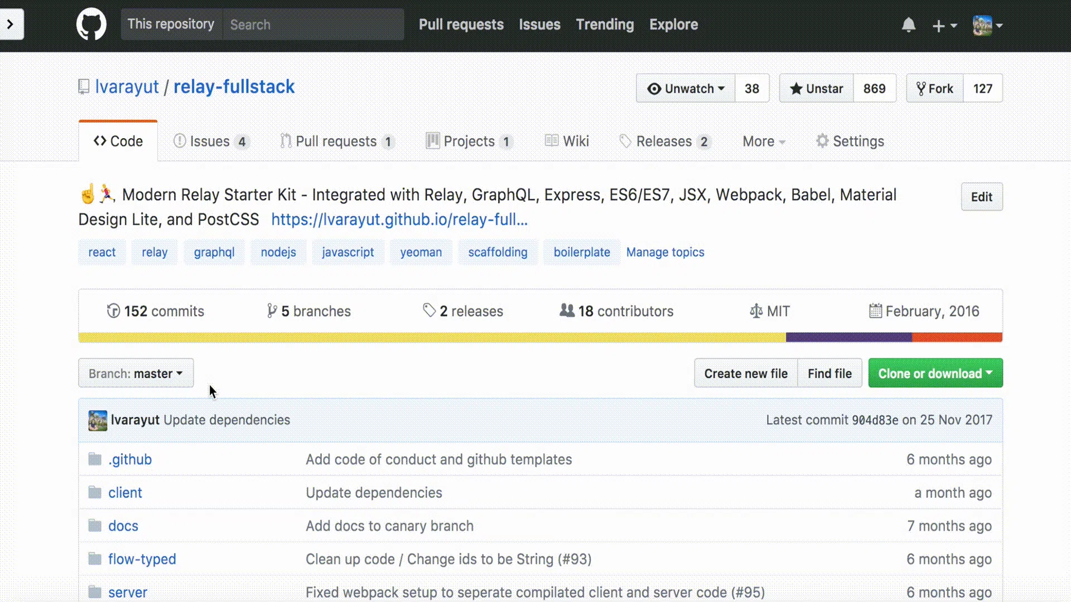The height and width of the screenshot is (602, 1071).
Task: View the MIT license
Action: click(x=770, y=311)
